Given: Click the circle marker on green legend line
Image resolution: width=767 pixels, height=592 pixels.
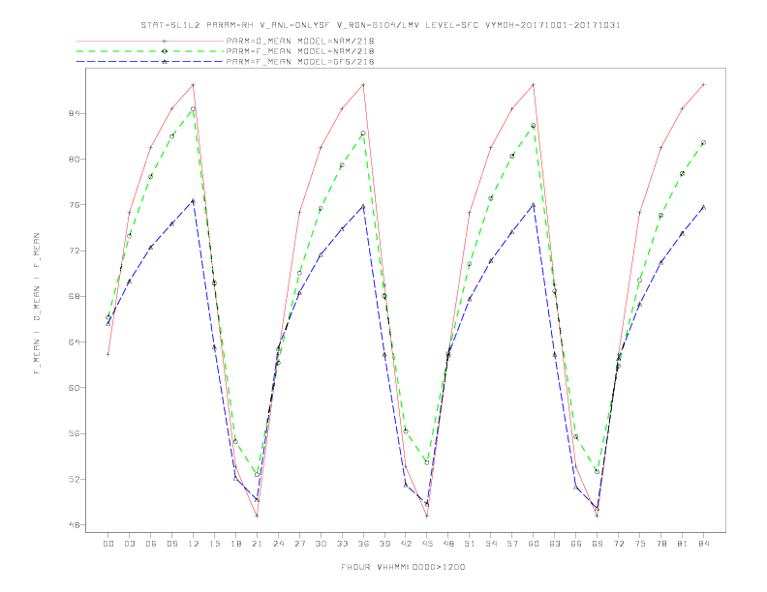Looking at the screenshot, I should click(165, 51).
